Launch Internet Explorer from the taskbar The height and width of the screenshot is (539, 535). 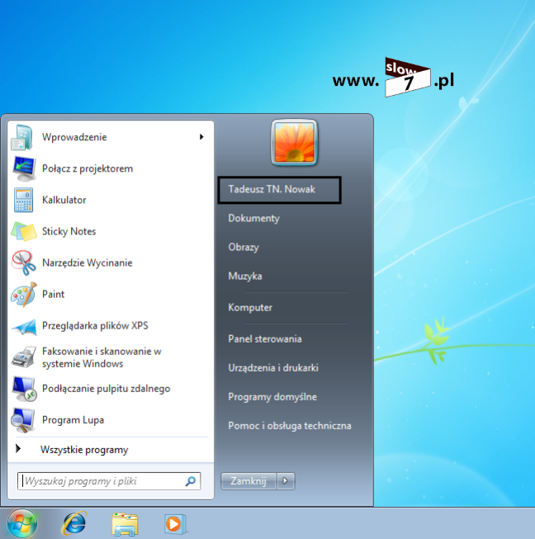tap(74, 522)
